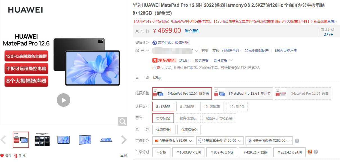Expand 4年全面保修 ¥262.00 options
This screenshot has width=340, height=162.
269,141
